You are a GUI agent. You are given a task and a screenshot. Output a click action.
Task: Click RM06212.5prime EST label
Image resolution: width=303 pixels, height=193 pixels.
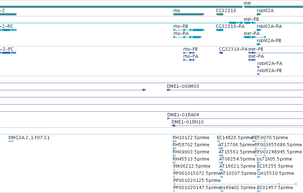coord(192,166)
